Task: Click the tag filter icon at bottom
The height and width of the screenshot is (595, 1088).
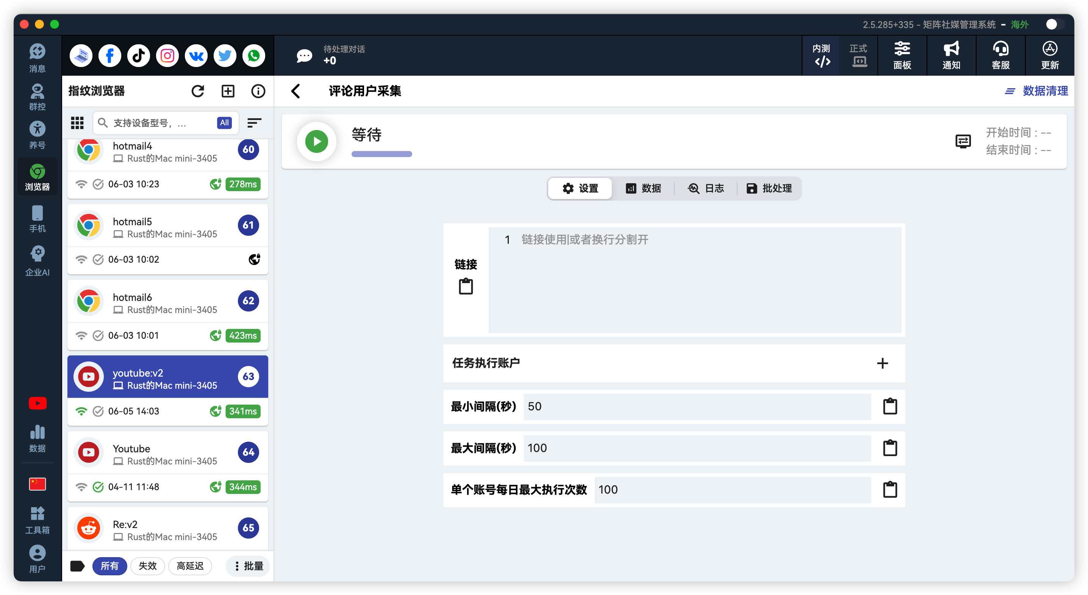Action: (77, 565)
